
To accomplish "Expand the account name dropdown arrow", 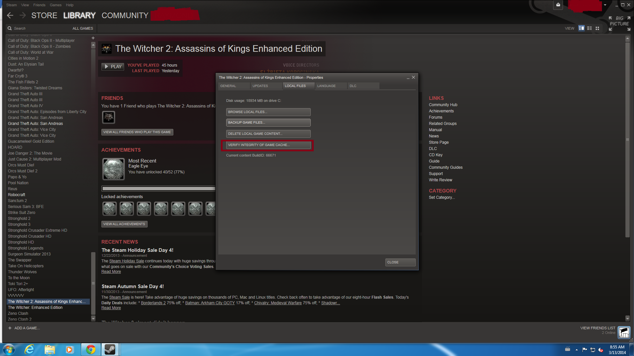I will pos(605,5).
